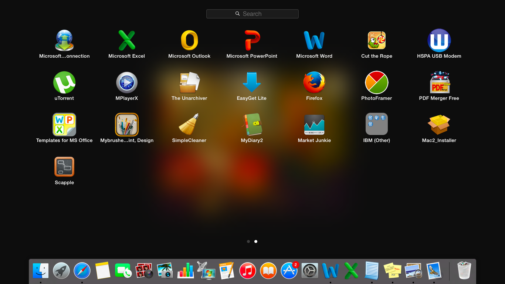This screenshot has width=505, height=284.
Task: Open the IBM (Other) folder
Action: (x=377, y=124)
